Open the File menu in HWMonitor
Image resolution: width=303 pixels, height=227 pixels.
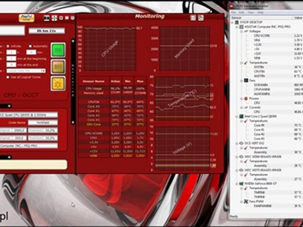[234, 12]
